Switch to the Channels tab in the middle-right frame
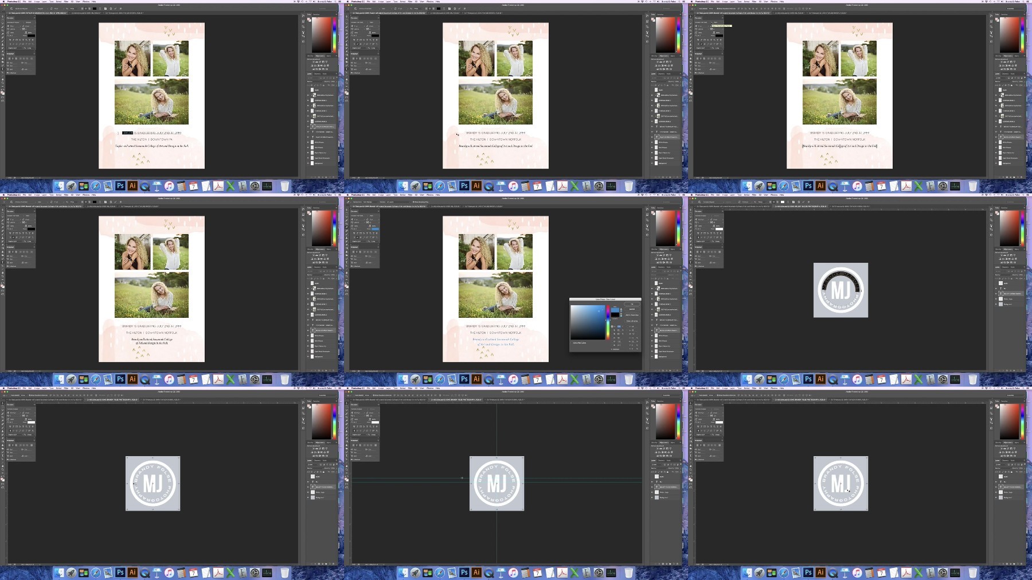The width and height of the screenshot is (1032, 580). pyautogui.click(x=1005, y=267)
